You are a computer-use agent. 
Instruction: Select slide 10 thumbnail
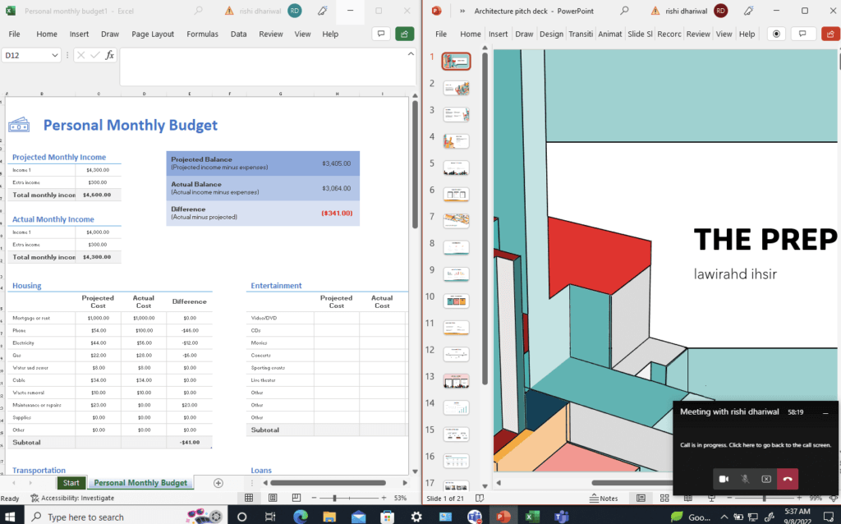point(456,301)
